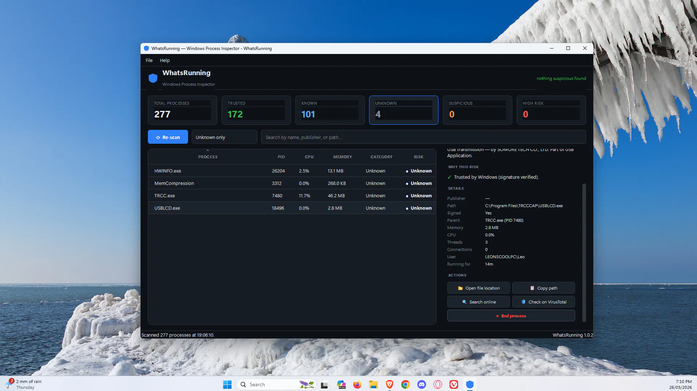The height and width of the screenshot is (391, 697).
Task: Click the Unknown risk badge for TRCC.exe
Action: point(419,195)
